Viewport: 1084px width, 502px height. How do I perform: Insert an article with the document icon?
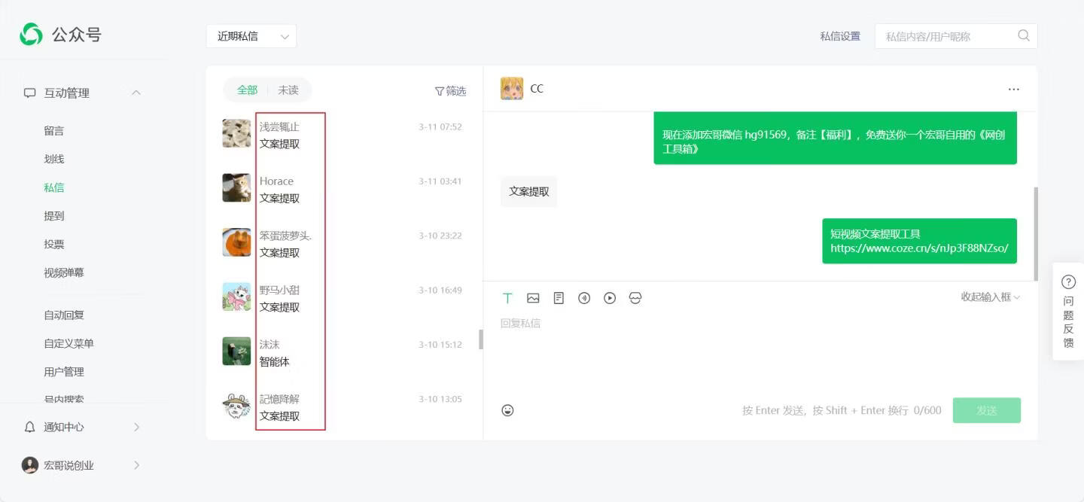pos(559,298)
